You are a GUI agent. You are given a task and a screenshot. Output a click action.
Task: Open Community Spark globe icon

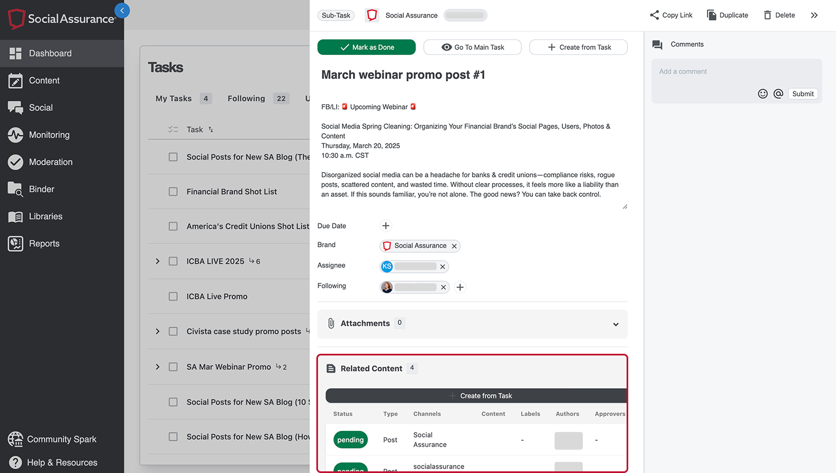click(x=16, y=439)
